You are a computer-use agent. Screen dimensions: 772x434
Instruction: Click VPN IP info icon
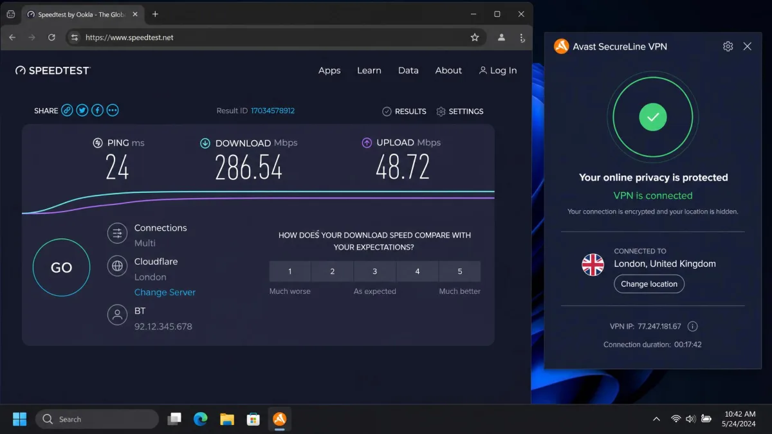coord(693,326)
